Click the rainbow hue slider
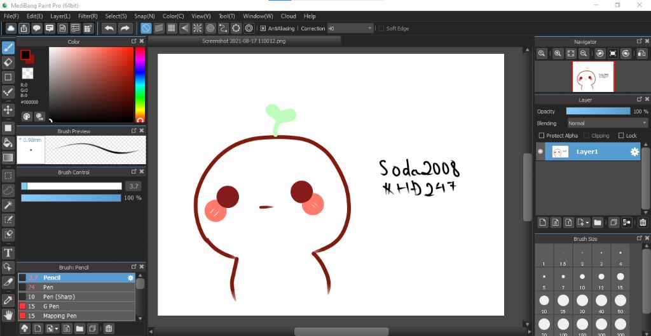This screenshot has height=336, width=651. [140, 84]
